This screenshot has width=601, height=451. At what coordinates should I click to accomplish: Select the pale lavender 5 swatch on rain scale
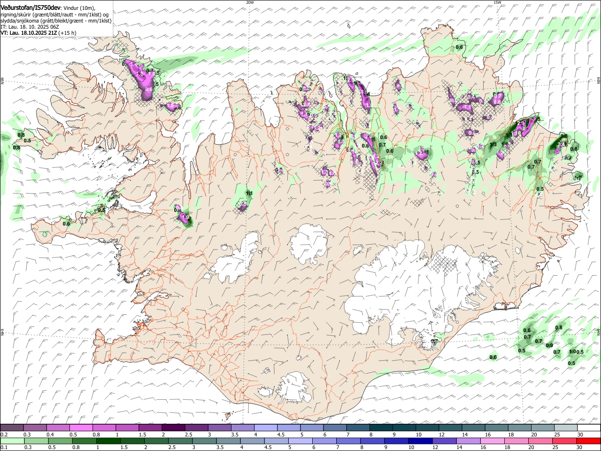[x=300, y=441]
